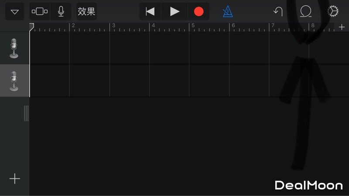
Task: Select the playhead marker at bar 1
Action: (x=31, y=27)
